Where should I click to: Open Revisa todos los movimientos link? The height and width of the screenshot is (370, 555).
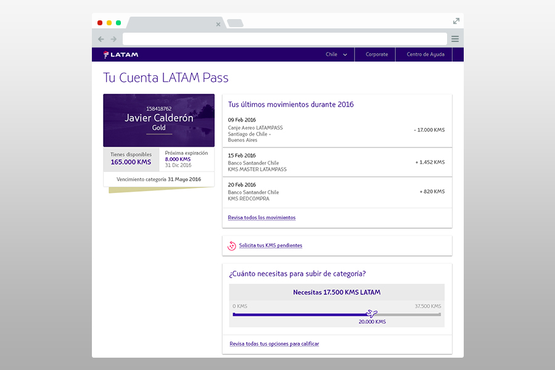point(261,218)
